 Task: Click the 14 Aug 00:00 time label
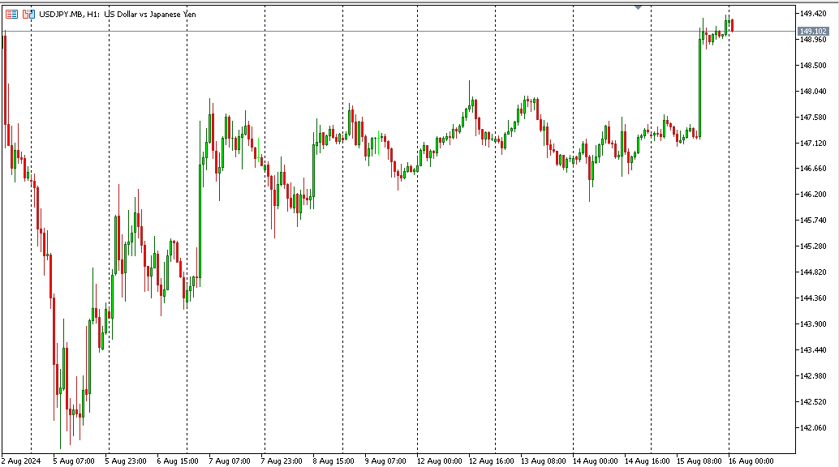click(x=595, y=461)
